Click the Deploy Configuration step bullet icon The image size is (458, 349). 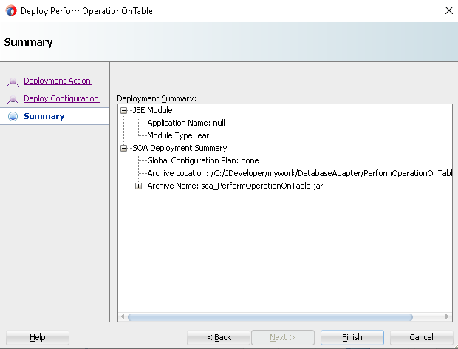click(13, 99)
